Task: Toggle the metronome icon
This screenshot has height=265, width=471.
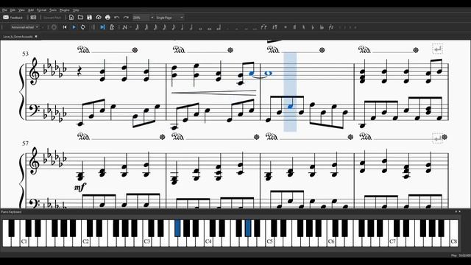Action: point(112,27)
